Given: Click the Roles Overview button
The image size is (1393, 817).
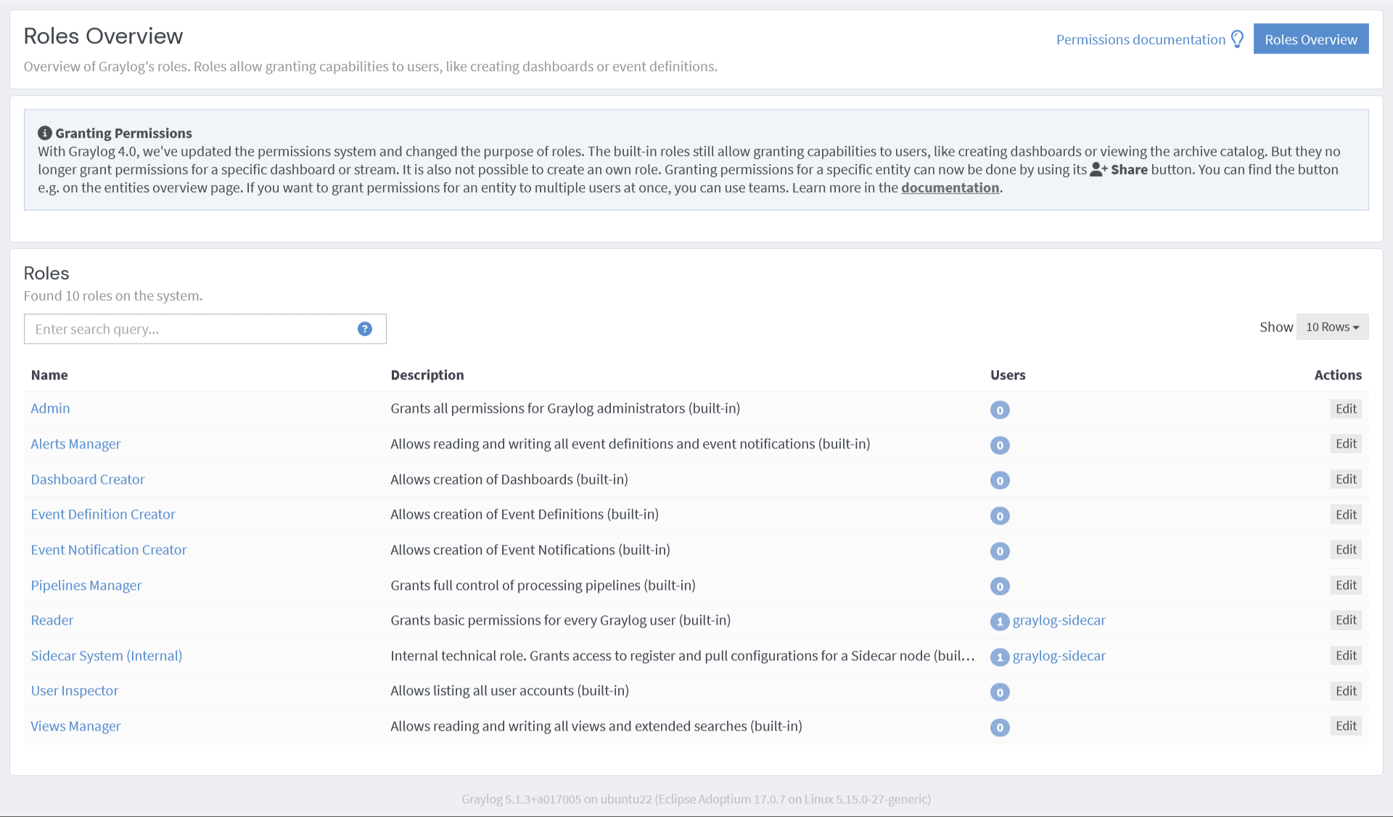Looking at the screenshot, I should 1311,39.
